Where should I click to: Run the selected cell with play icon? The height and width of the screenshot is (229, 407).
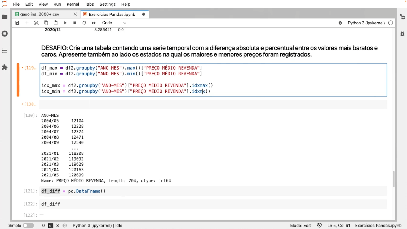(x=65, y=23)
